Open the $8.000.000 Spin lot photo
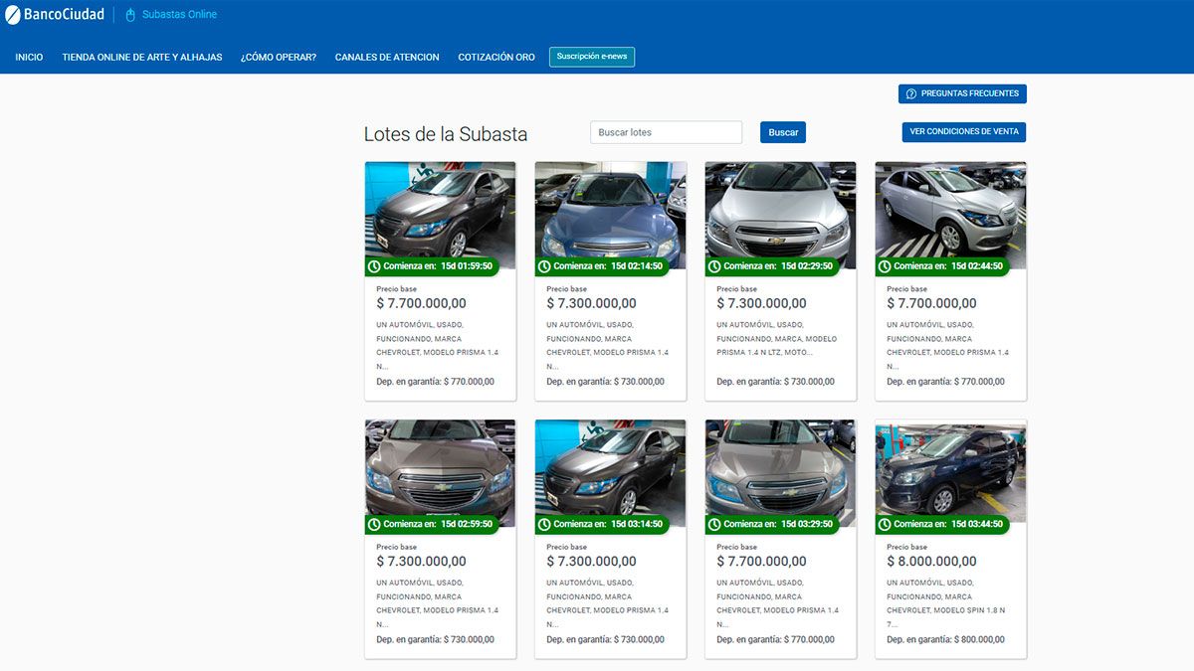Image resolution: width=1194 pixels, height=671 pixels. click(x=950, y=467)
